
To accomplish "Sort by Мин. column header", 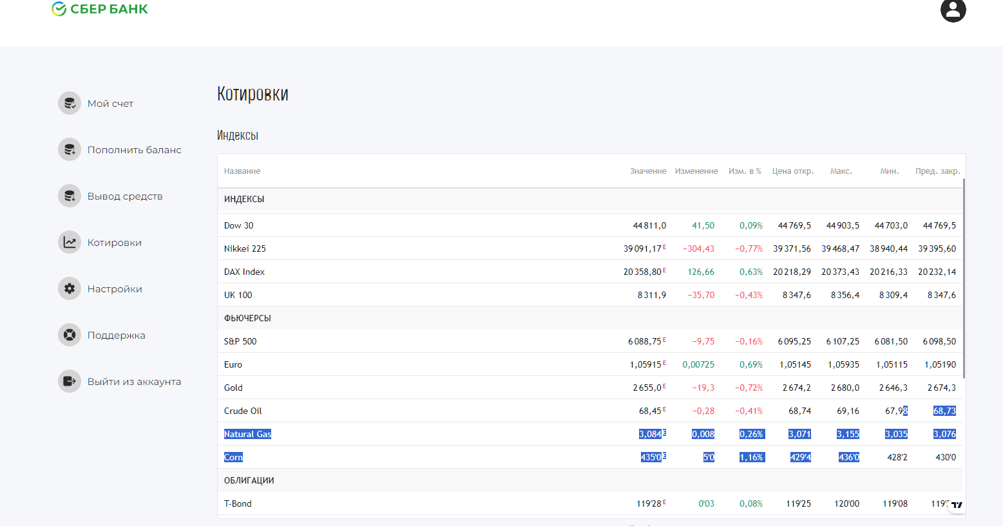I will pos(890,171).
